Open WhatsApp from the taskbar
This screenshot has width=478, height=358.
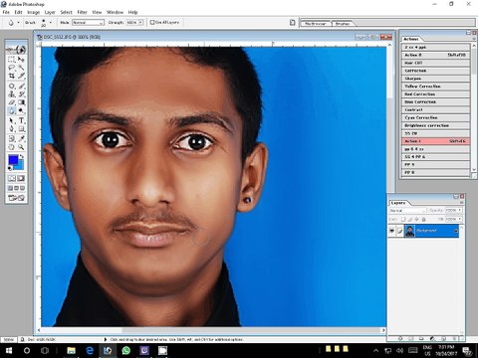point(126,350)
